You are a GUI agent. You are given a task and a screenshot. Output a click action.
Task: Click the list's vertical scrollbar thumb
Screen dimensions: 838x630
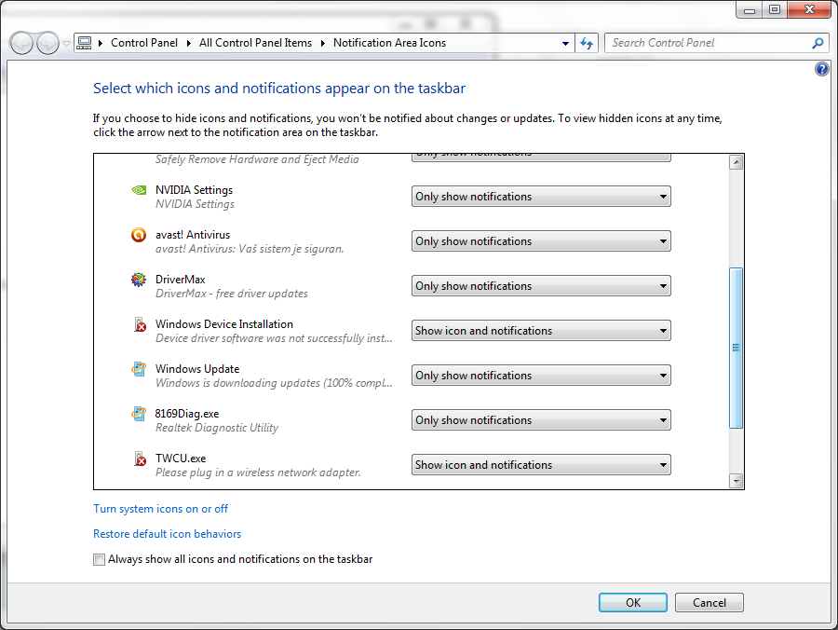[736, 348]
